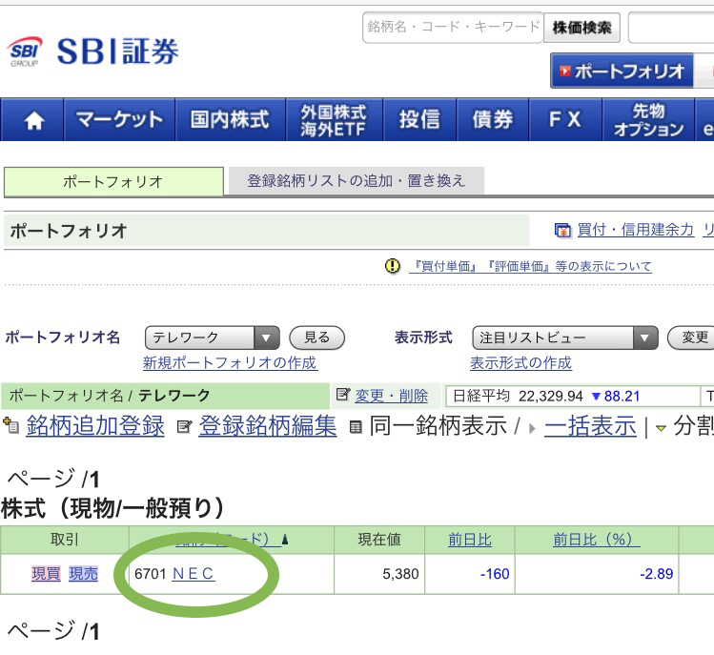Screen dimensions: 714x655
Task: Click the -160 前日比 value
Action: (x=495, y=574)
